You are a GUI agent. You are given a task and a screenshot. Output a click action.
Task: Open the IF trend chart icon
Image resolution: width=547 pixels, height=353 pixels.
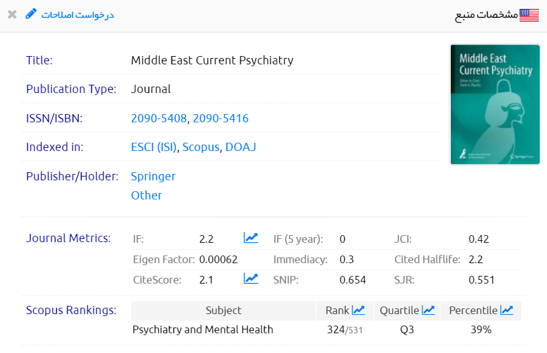[251, 238]
